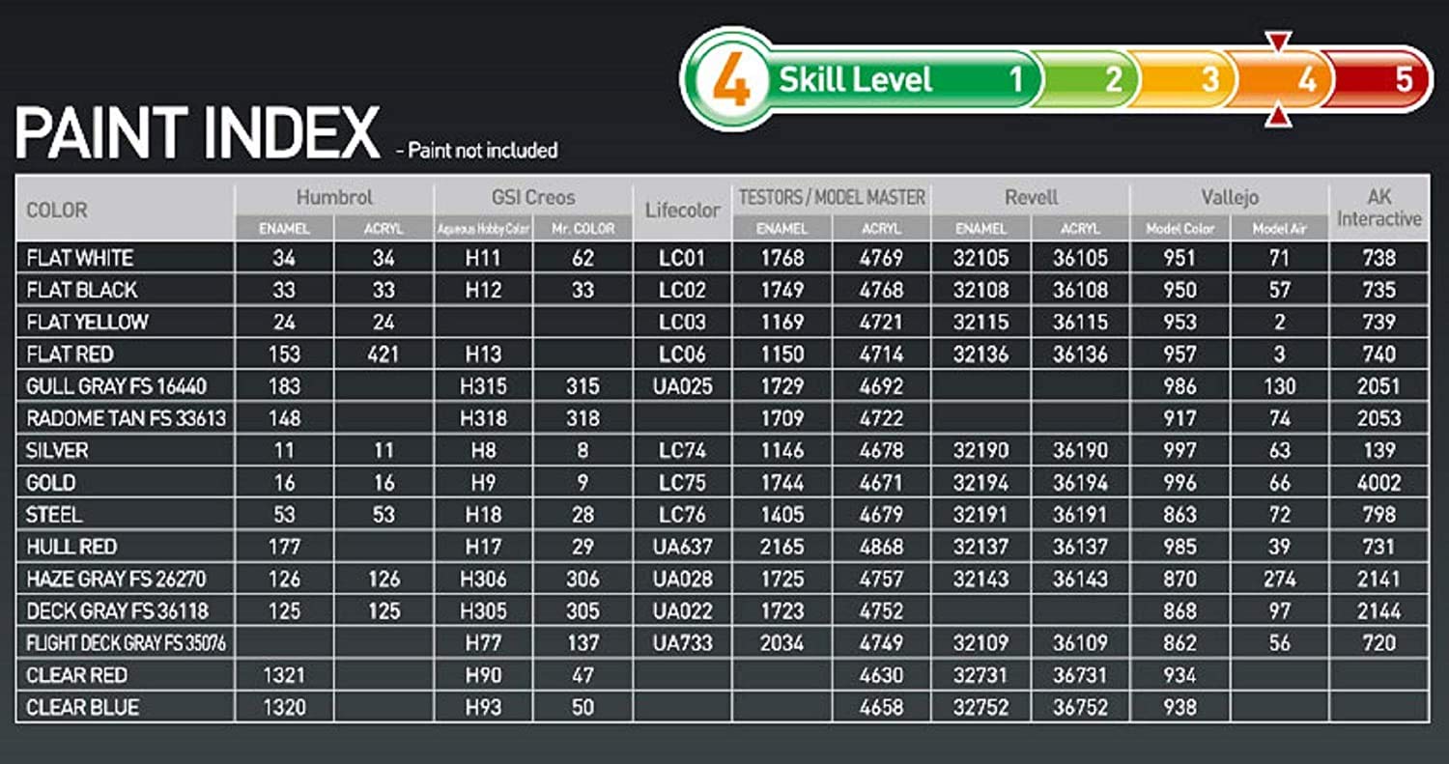
Task: Click the "36752" Revell acryl cell
Action: [1081, 707]
